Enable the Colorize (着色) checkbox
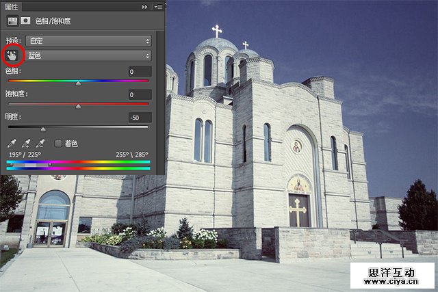 (x=58, y=144)
